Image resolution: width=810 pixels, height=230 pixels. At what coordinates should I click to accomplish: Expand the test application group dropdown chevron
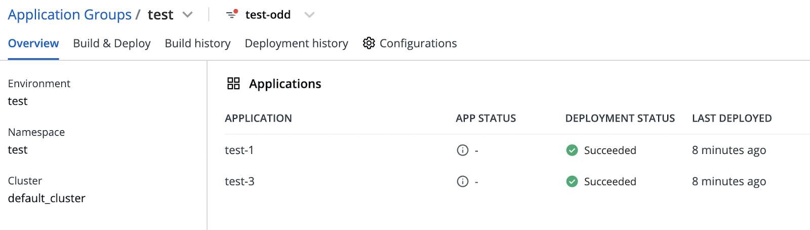tap(188, 15)
